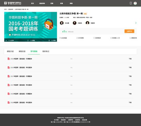Screen dimensions: 141x126
Task: Switch to the 我的笔记 tab
Action: (46, 51)
